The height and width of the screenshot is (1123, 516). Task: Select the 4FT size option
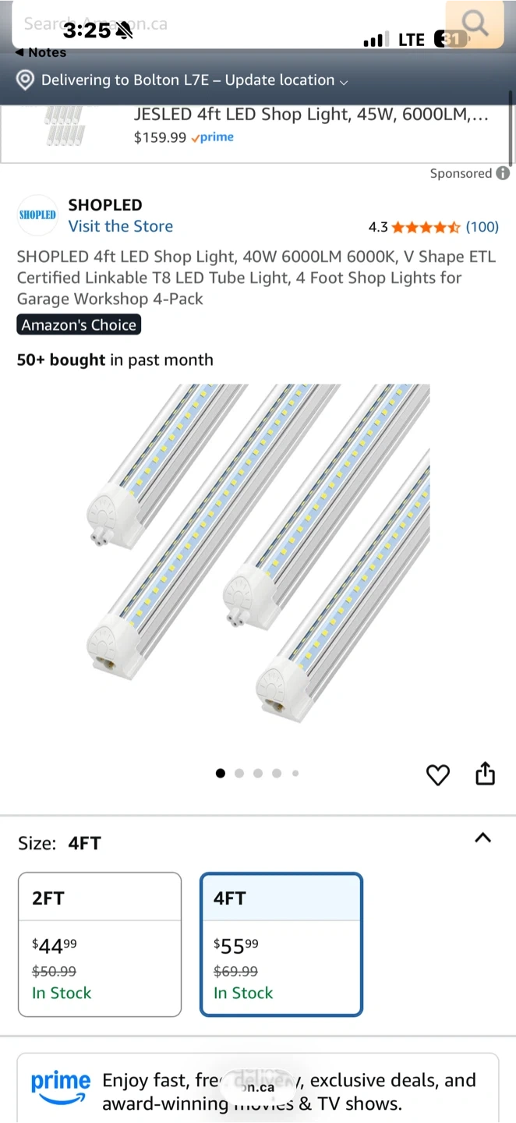[x=281, y=944]
